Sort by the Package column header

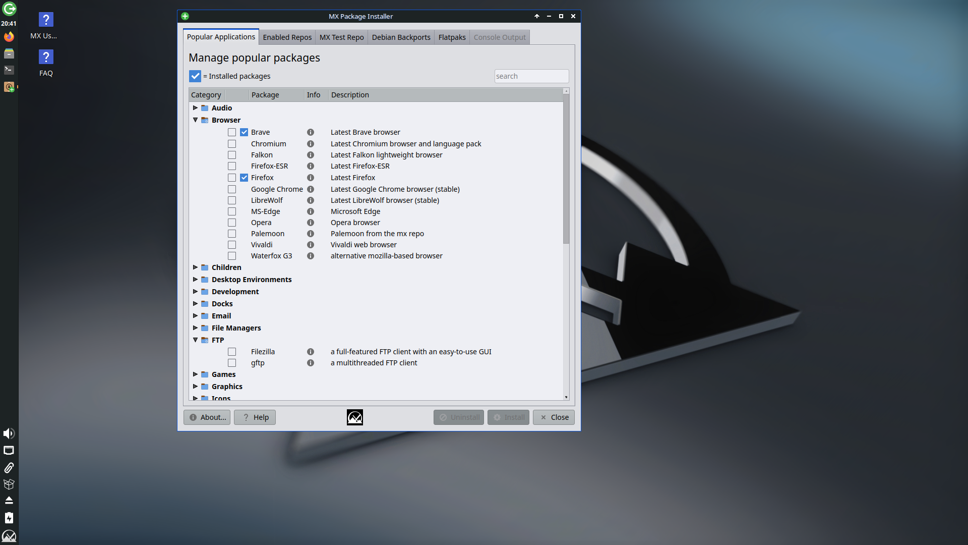click(x=277, y=95)
